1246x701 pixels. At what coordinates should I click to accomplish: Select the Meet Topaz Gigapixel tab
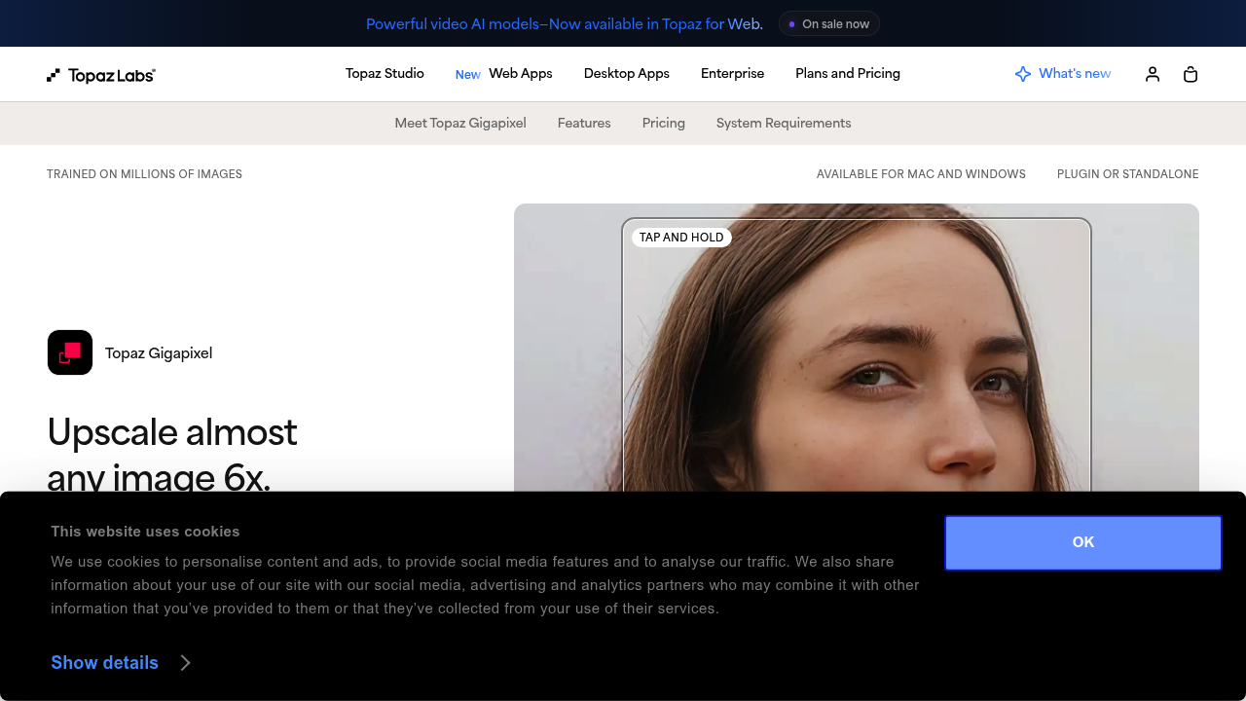tap(460, 124)
